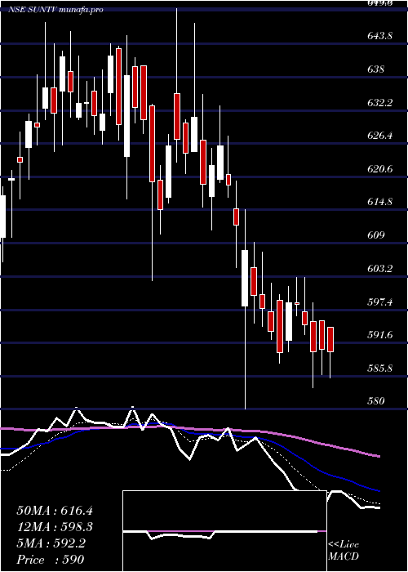
Task: Select the 609 price axis label
Action: (x=375, y=235)
